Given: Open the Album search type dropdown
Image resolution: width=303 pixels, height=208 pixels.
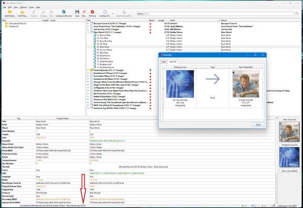Looking at the screenshot, I should pos(143,14).
